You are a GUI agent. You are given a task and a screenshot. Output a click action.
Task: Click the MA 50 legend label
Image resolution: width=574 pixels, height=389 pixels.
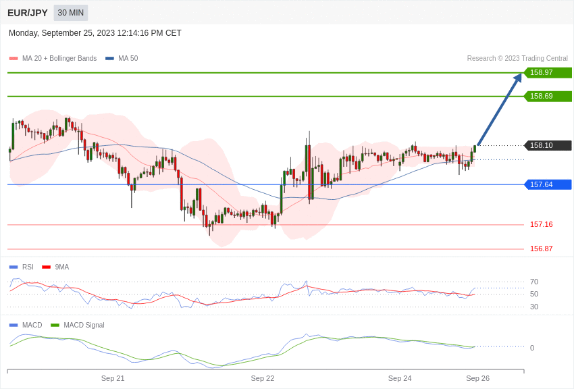click(x=128, y=58)
